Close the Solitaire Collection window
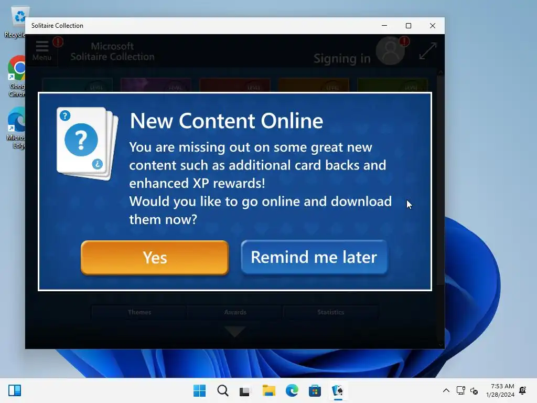 pos(433,26)
